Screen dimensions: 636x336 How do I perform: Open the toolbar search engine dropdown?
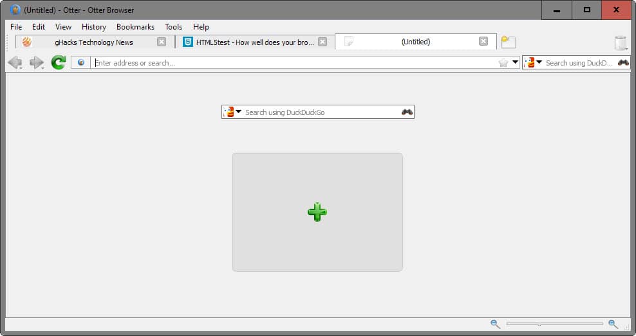point(534,63)
